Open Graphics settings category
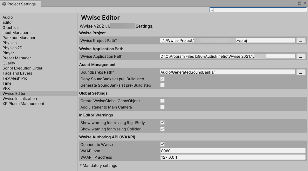The image size is (308, 171). coord(10,28)
